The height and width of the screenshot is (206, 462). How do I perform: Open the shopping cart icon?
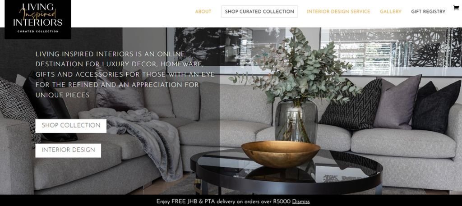coord(456,8)
